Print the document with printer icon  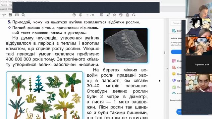click(x=10, y=15)
